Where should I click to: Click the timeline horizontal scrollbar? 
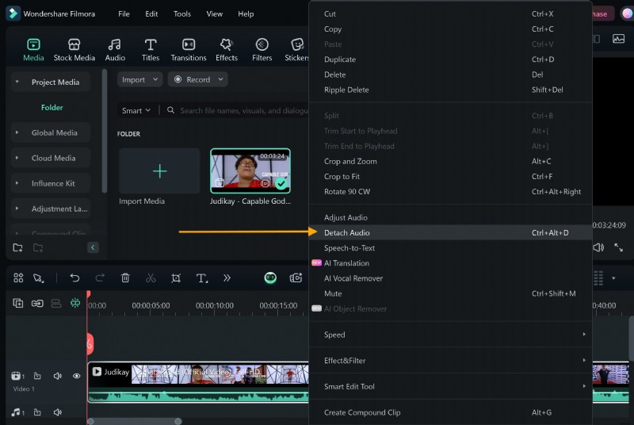click(134, 421)
